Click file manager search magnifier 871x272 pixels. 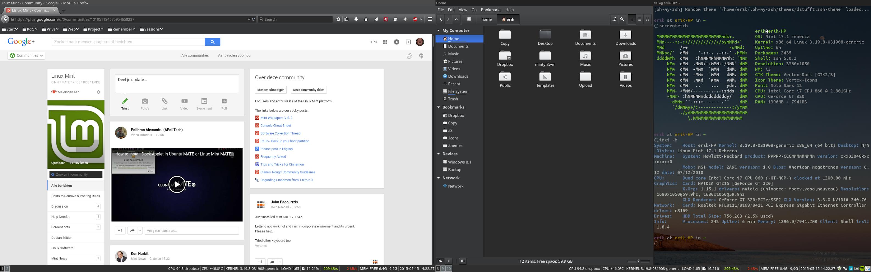tap(622, 19)
